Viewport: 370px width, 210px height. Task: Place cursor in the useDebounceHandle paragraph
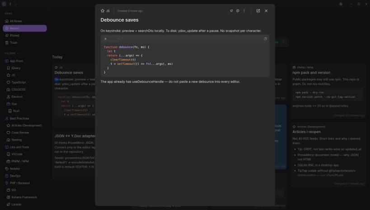tap(170, 82)
